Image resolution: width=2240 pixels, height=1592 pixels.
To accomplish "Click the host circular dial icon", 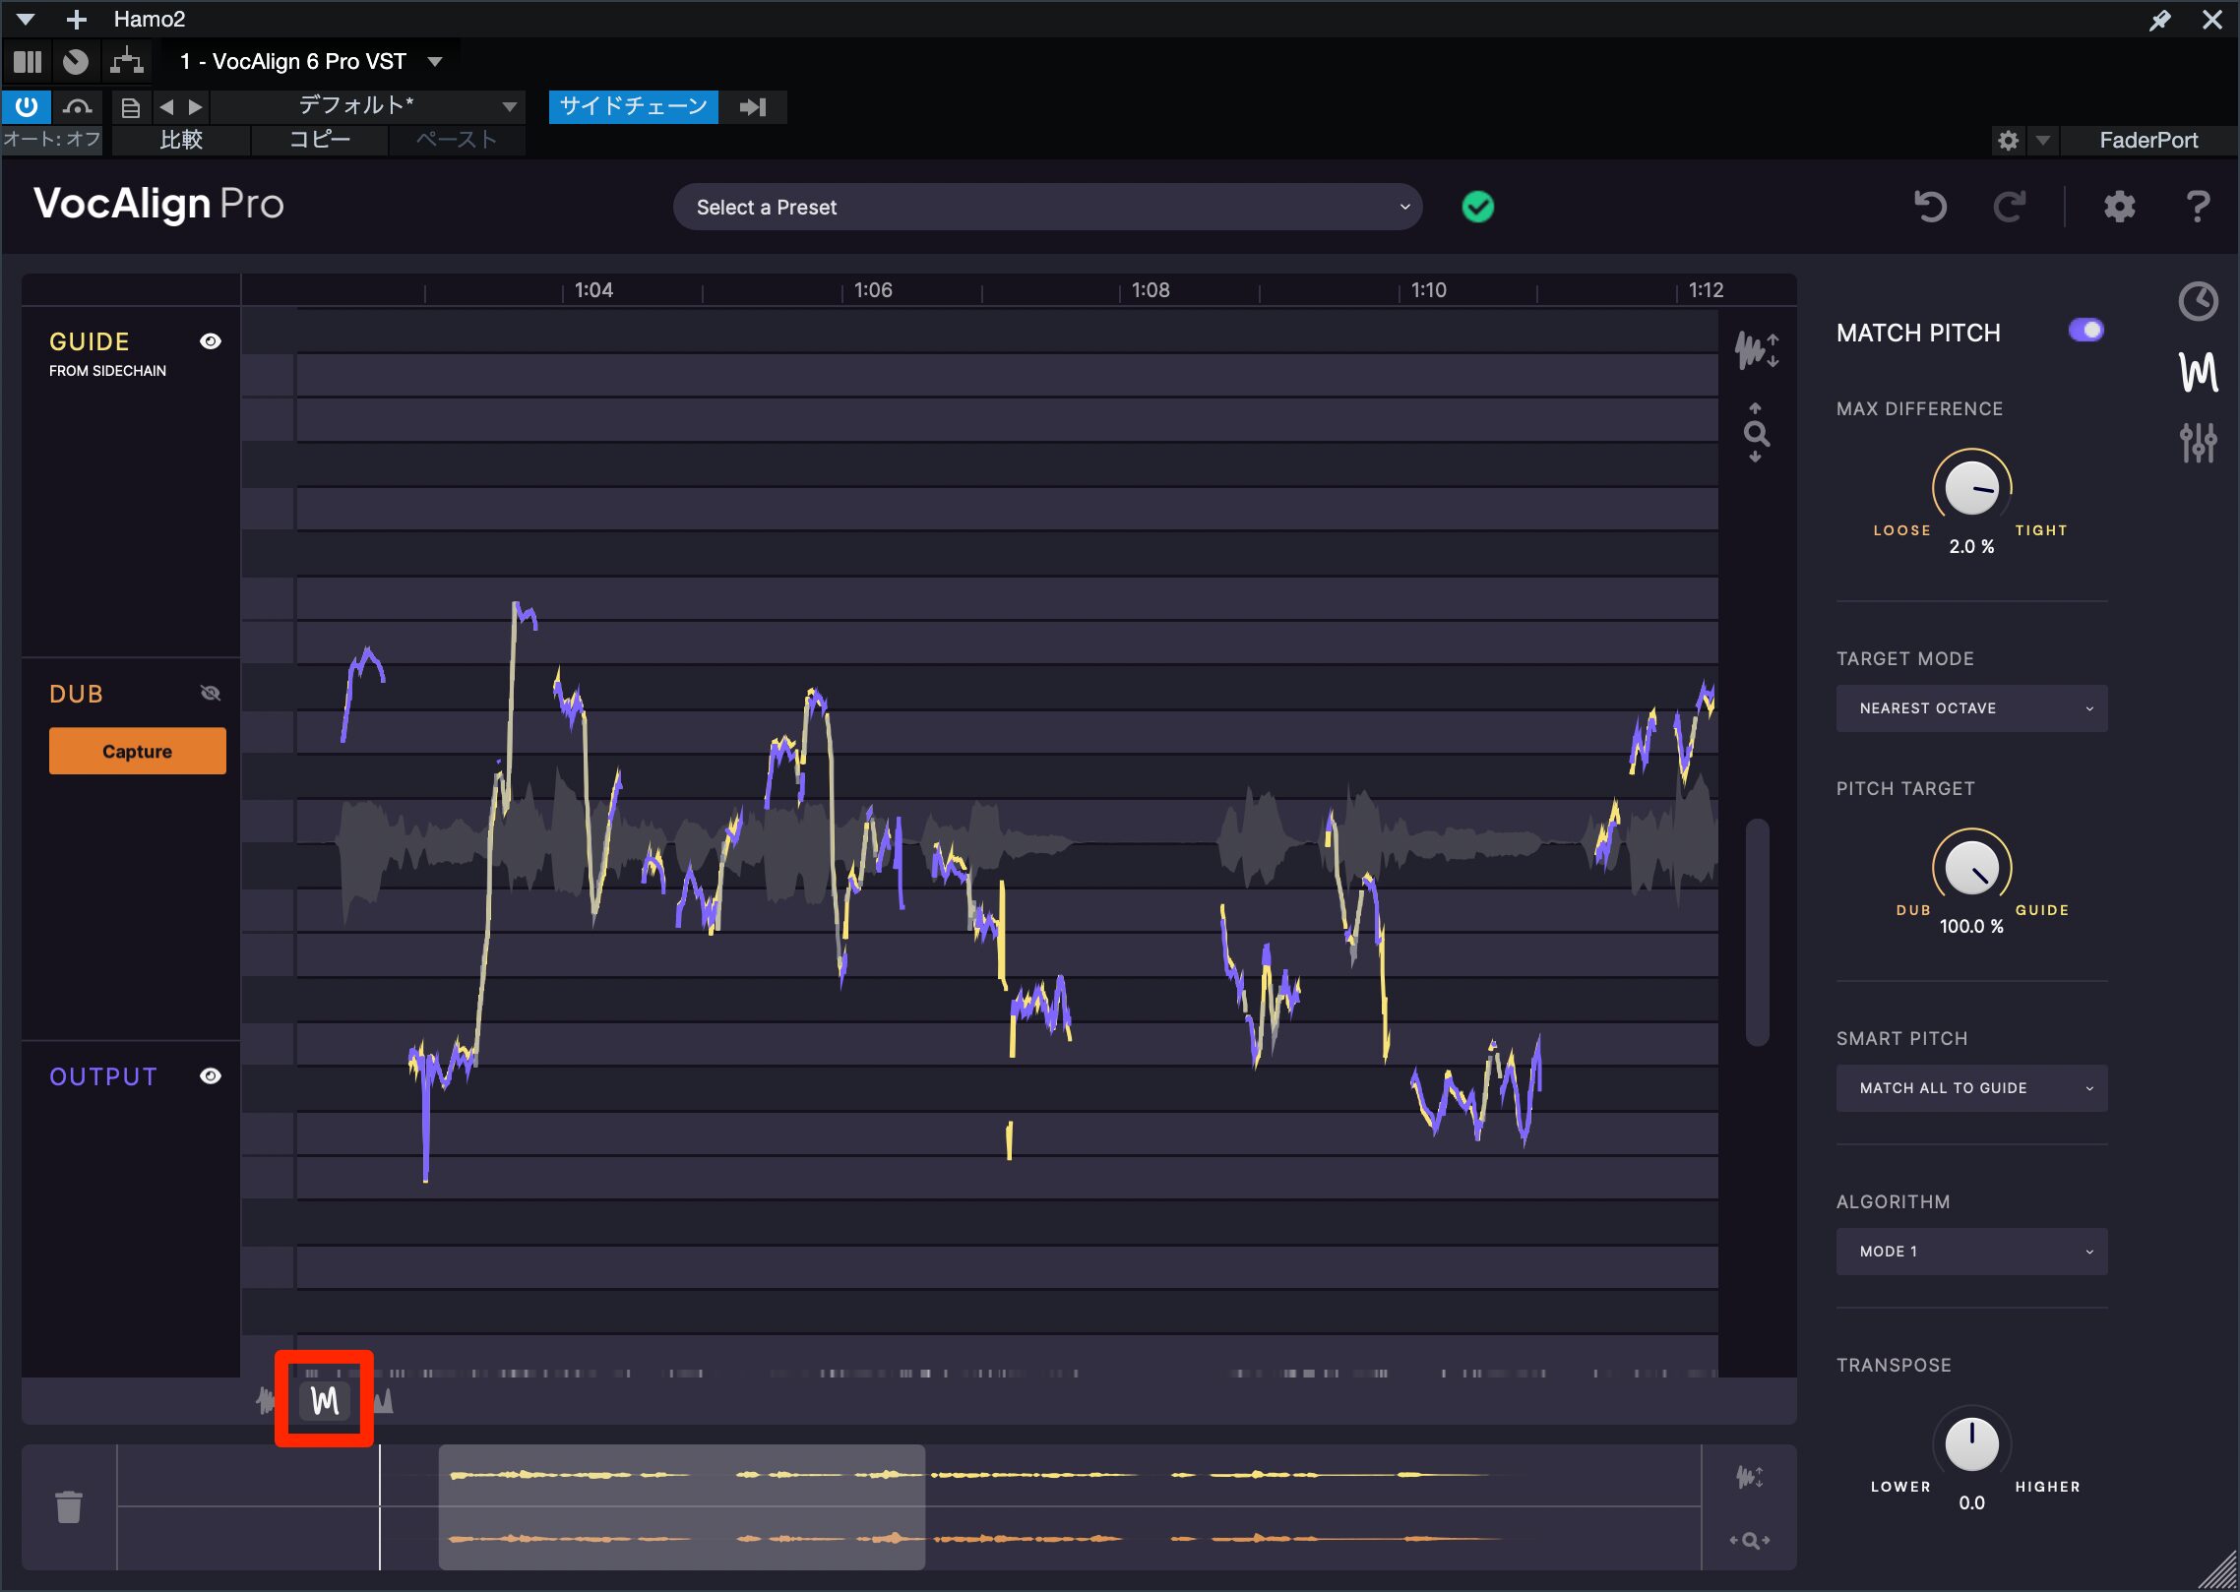I will pyautogui.click(x=76, y=62).
